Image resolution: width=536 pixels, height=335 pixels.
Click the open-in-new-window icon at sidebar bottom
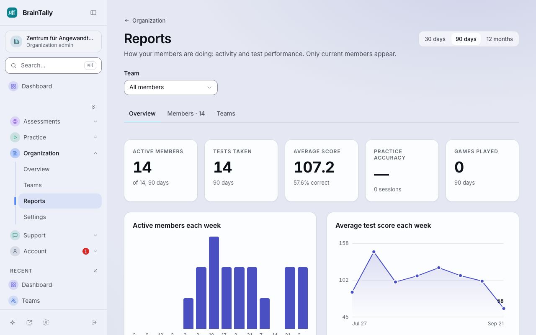pos(29,322)
